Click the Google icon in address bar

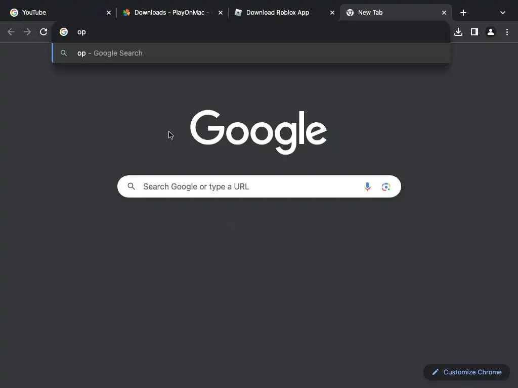tap(64, 32)
